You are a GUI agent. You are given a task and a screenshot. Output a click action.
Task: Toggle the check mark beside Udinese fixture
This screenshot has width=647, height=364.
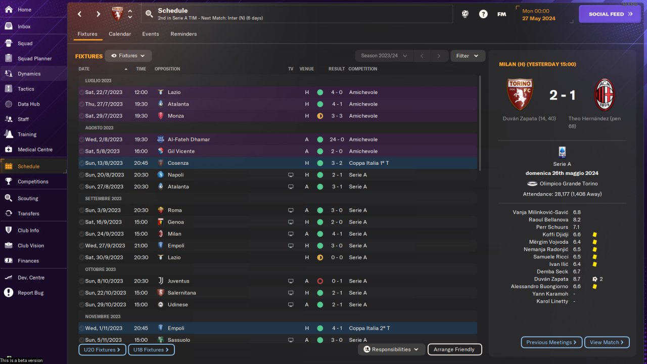pos(82,305)
